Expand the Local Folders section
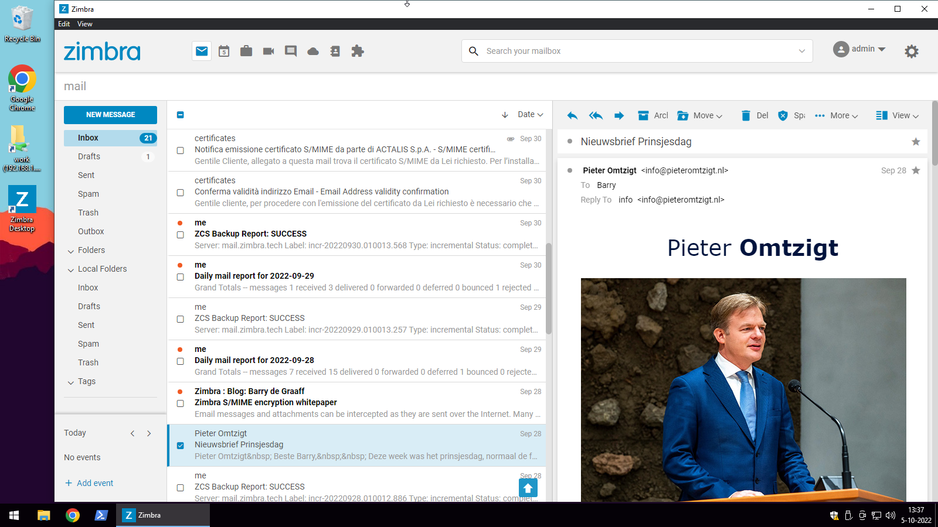This screenshot has height=527, width=938. pyautogui.click(x=70, y=269)
